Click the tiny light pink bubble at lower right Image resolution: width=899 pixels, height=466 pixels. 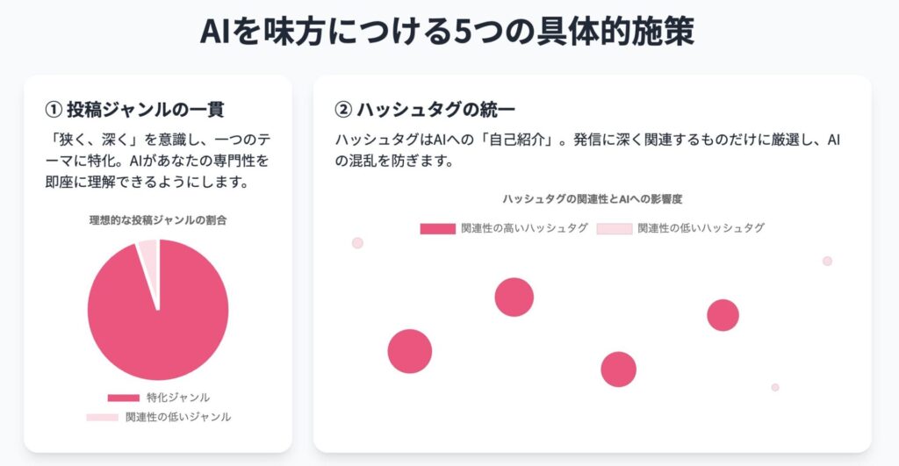[775, 388]
